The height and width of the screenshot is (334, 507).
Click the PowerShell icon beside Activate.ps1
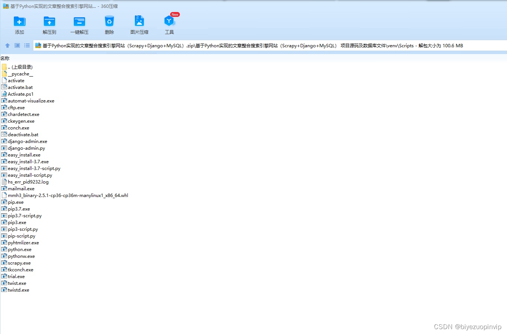[4, 94]
